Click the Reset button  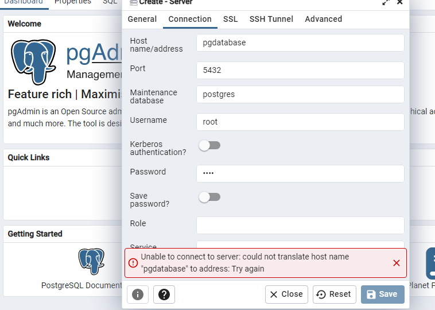tap(335, 294)
